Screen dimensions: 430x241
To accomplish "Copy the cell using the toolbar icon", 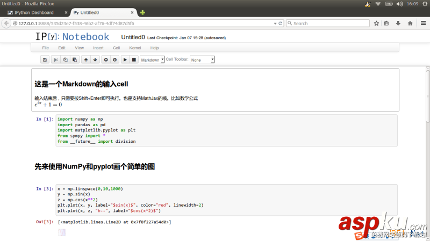I will pos(65,60).
